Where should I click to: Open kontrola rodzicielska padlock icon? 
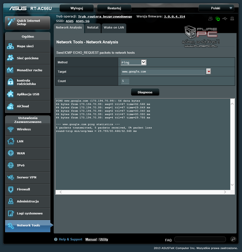[x=11, y=82]
